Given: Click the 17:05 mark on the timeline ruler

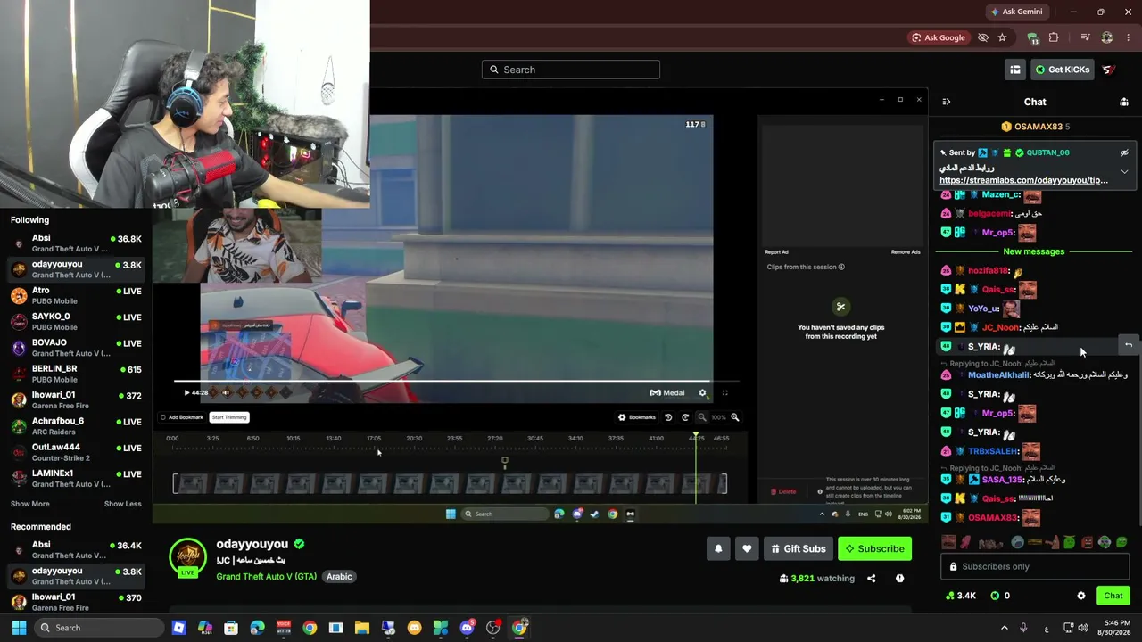Looking at the screenshot, I should 374,439.
